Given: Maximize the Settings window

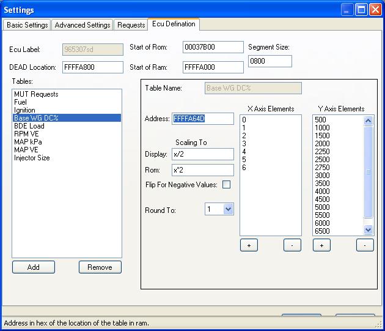Looking at the screenshot, I should [361, 10].
